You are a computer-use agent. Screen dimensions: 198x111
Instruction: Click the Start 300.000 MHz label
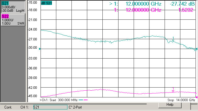63,100
